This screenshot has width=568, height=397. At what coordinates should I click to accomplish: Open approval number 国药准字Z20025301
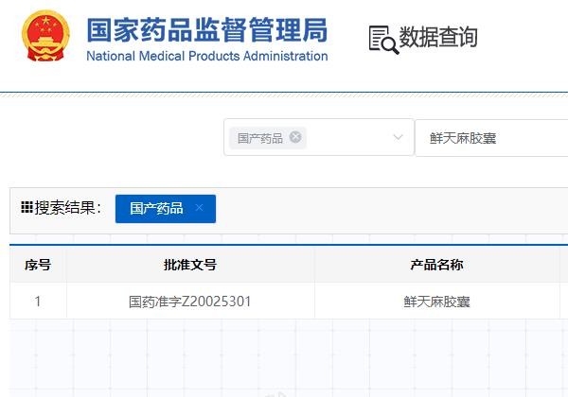[190, 302]
